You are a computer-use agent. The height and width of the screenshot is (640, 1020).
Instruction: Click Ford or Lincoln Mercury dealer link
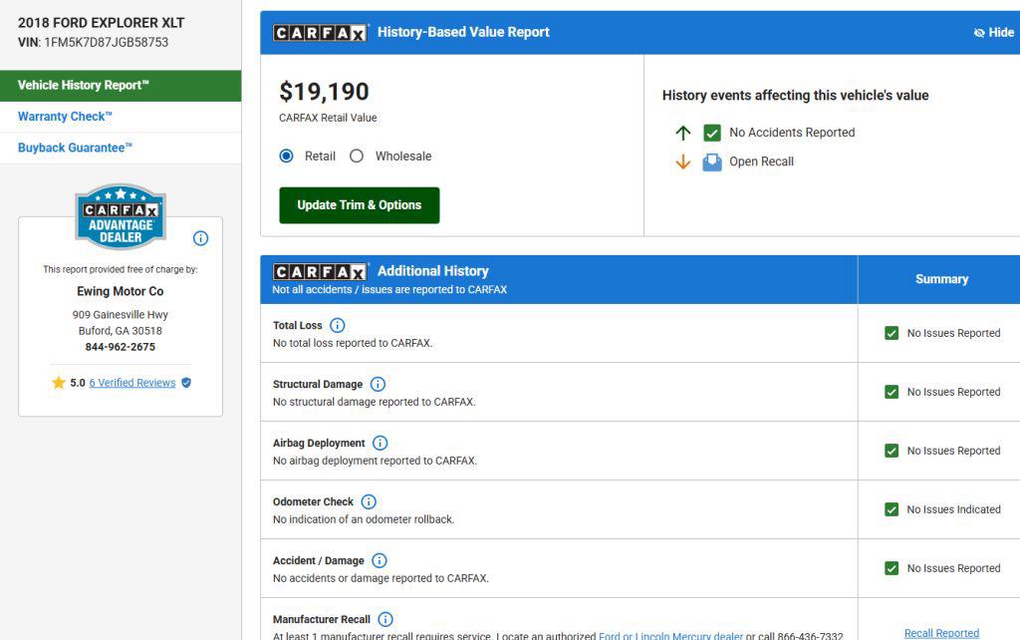tap(670, 636)
